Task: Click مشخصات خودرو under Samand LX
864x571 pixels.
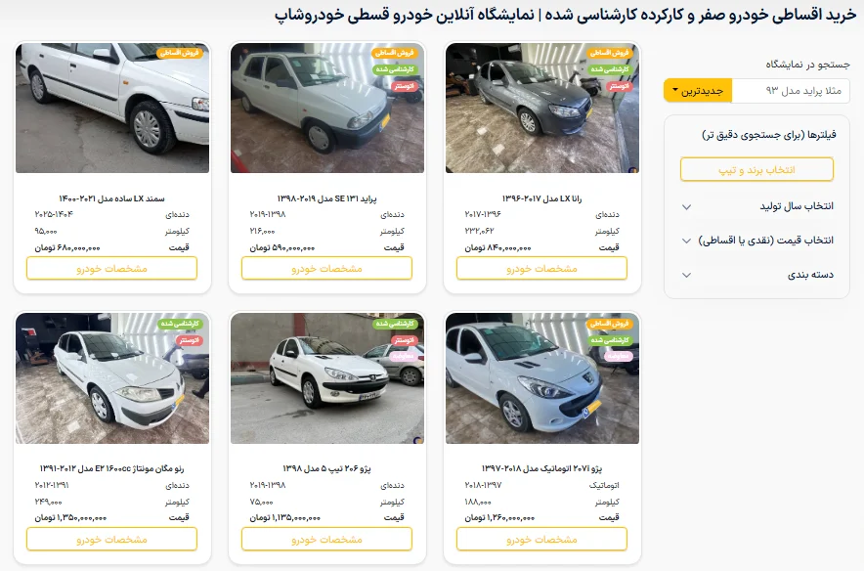Action: tap(111, 269)
